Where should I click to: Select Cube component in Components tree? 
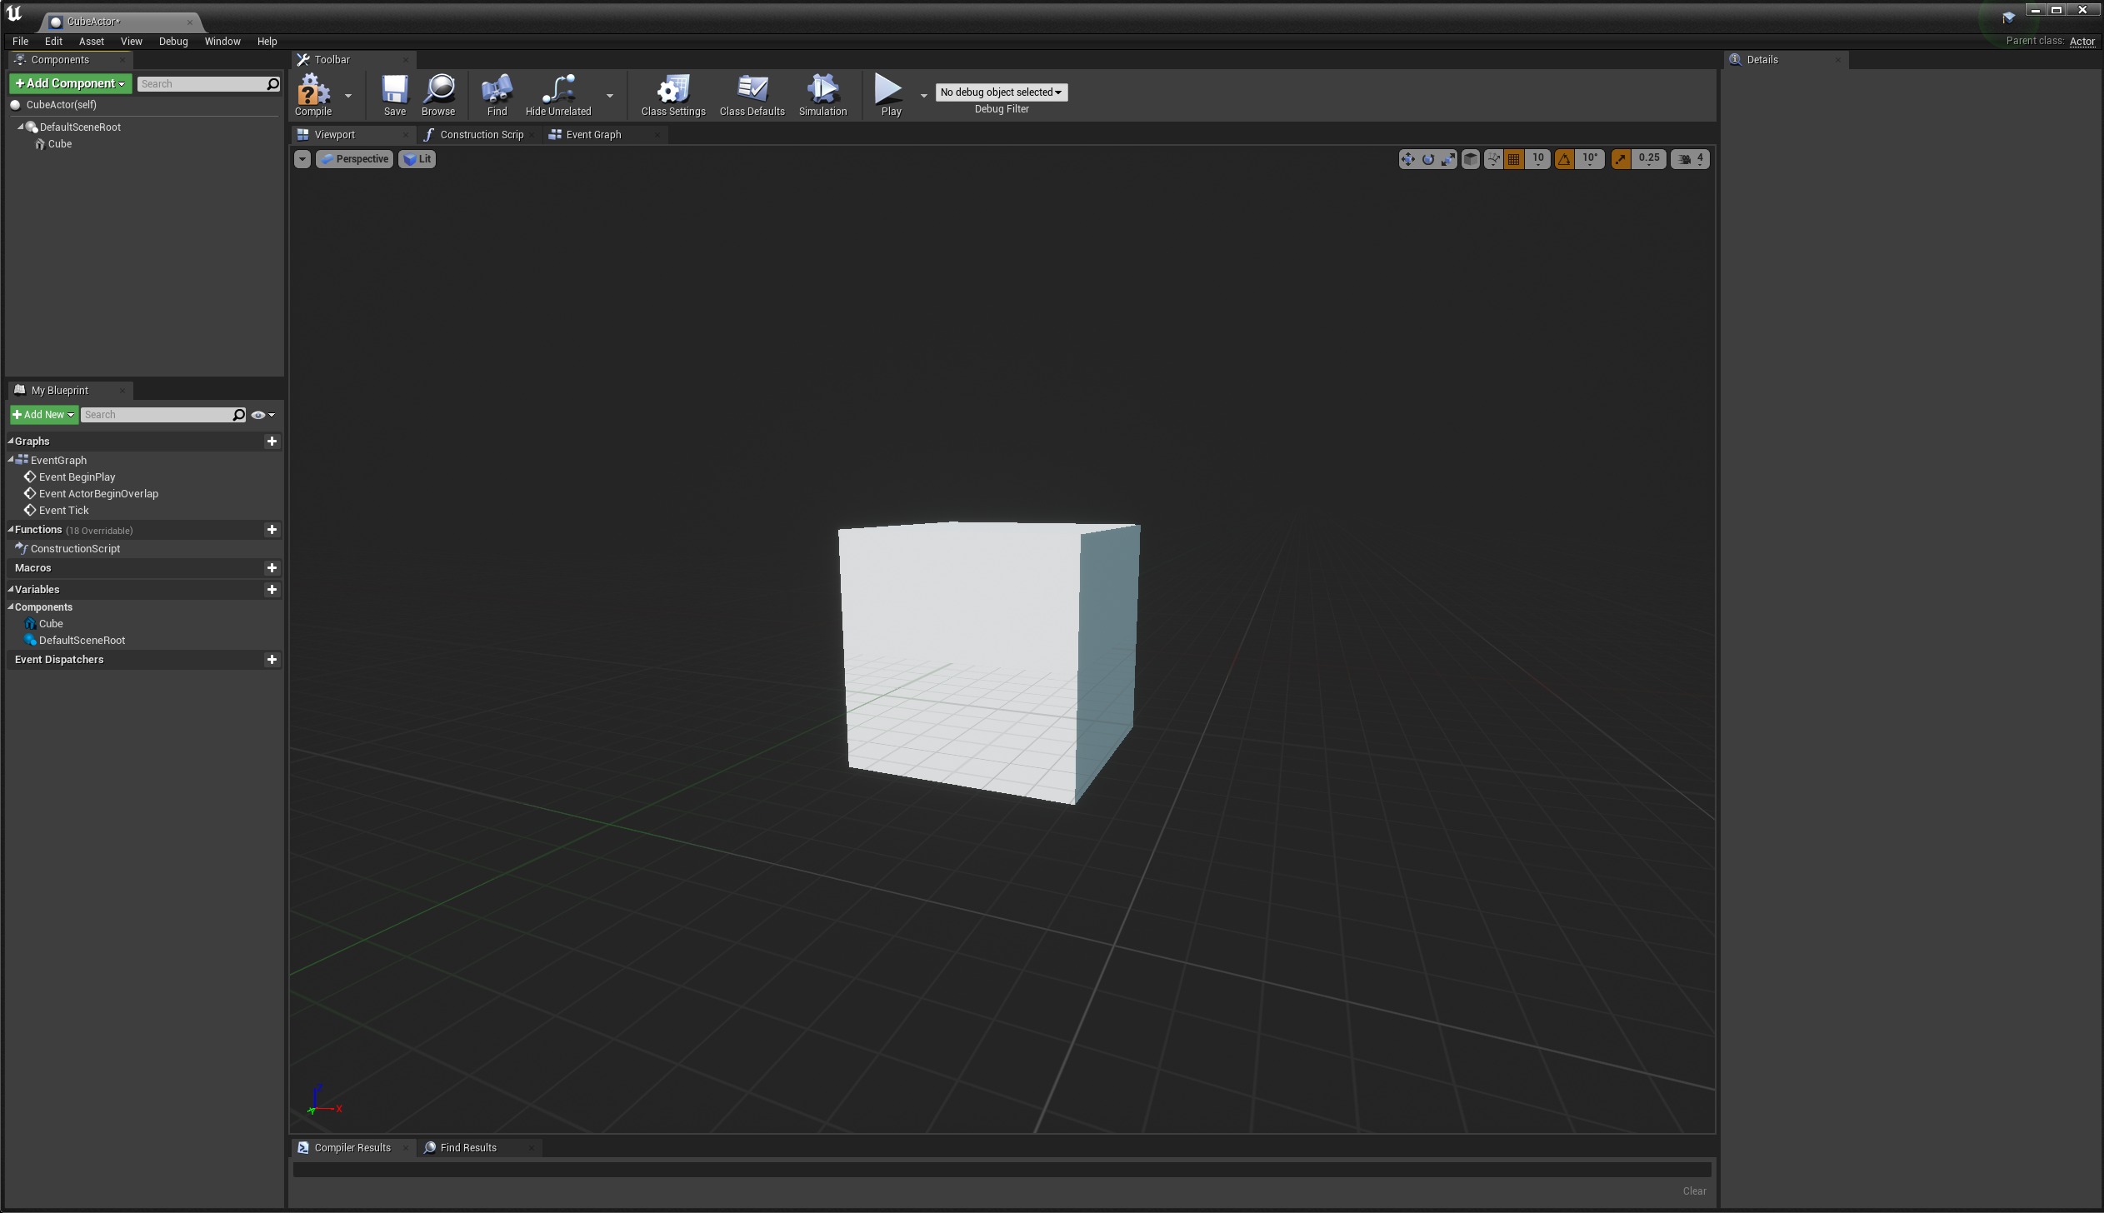(60, 144)
